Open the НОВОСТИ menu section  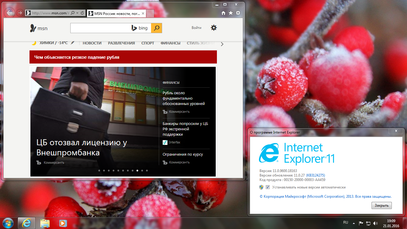click(x=92, y=43)
